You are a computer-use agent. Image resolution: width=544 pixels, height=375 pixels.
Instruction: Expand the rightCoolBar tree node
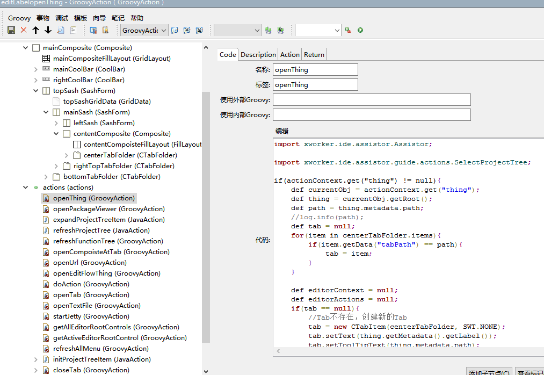point(36,80)
